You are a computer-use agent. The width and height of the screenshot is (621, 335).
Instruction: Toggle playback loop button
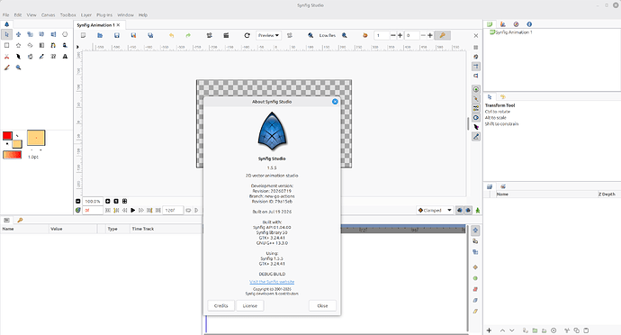[188, 210]
